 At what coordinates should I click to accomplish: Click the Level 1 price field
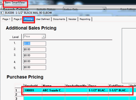click(x=35, y=44)
